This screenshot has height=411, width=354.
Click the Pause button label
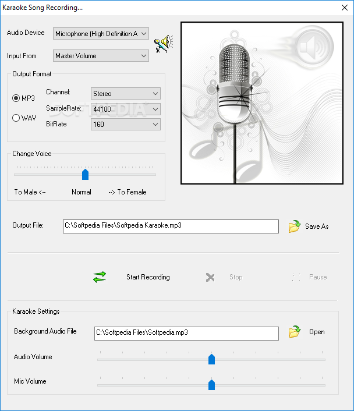click(318, 277)
